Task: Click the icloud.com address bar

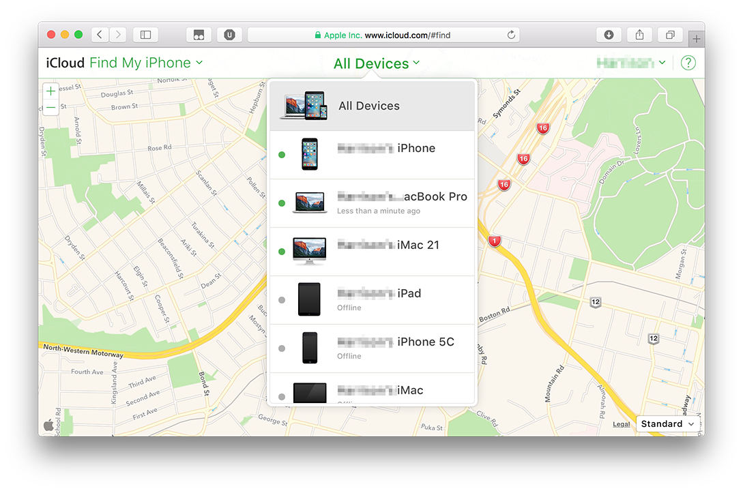Action: pos(382,35)
